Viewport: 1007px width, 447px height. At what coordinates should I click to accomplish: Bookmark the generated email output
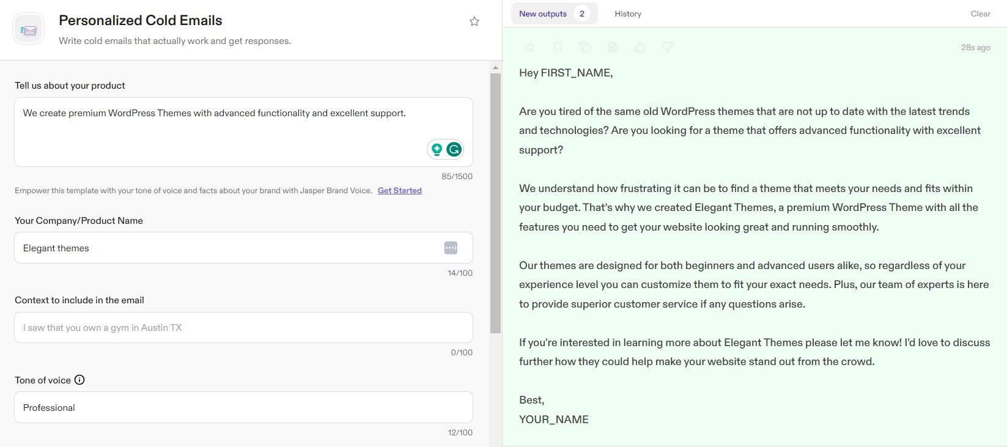(558, 47)
